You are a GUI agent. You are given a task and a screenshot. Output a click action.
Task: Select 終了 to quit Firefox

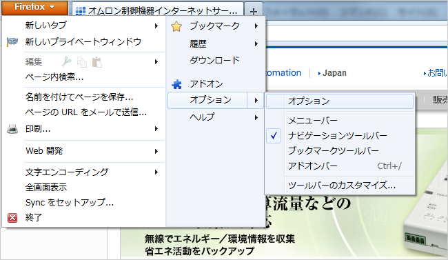point(34,218)
